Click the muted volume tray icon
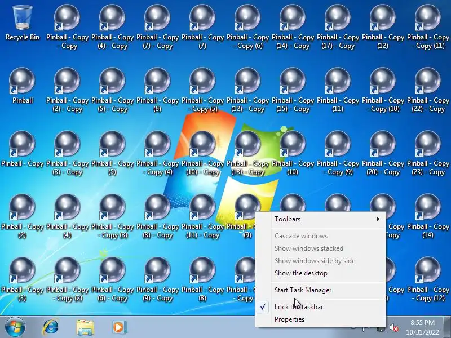451x338 pixels. click(393, 328)
